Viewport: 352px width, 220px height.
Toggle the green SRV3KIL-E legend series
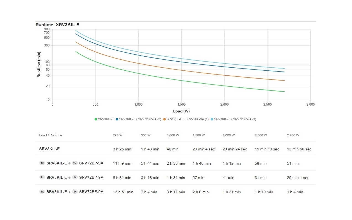(x=104, y=119)
